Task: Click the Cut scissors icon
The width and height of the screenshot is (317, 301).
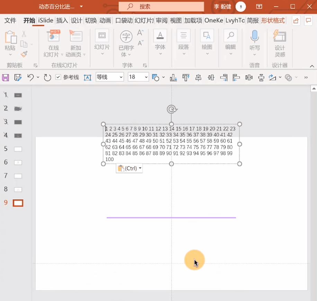Action: 24,34
